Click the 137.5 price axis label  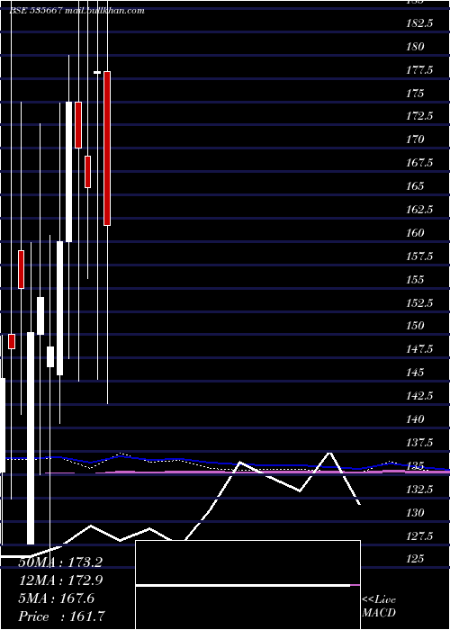tap(419, 443)
